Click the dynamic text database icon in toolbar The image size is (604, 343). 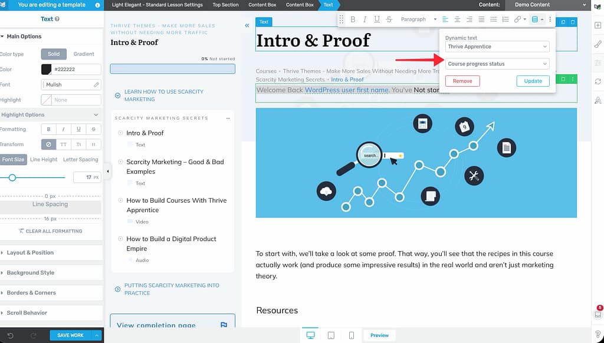click(535, 19)
